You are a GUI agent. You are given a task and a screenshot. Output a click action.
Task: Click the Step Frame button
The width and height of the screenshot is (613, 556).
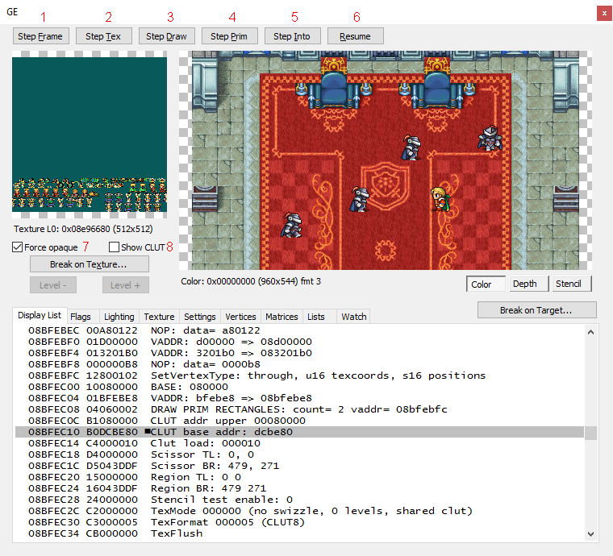pos(41,36)
